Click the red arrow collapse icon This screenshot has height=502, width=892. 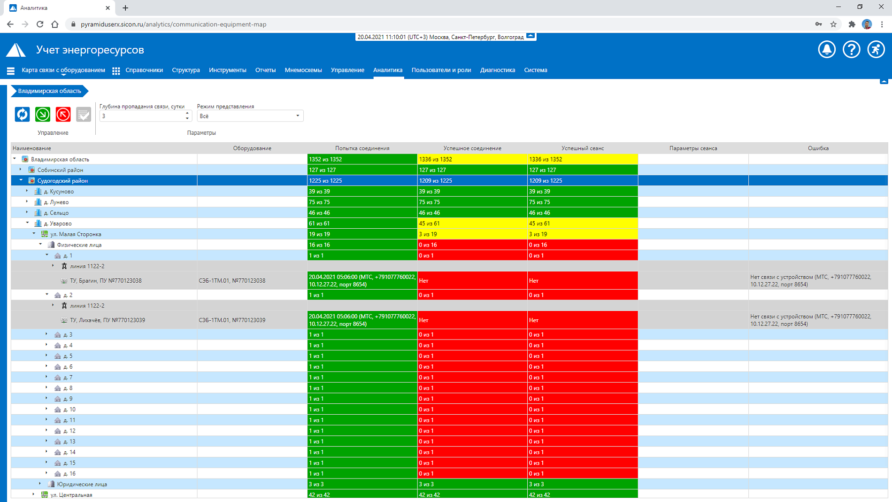[63, 114]
